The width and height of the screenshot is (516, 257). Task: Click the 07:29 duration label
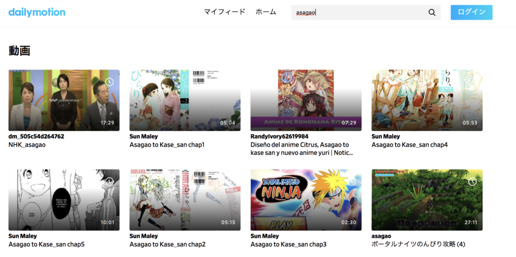(x=349, y=123)
